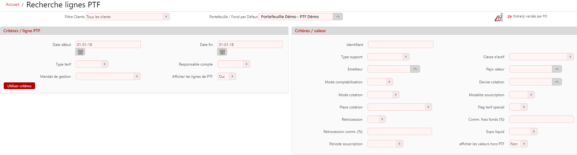
Task: Expand the Devise cotation chevron button
Action: [x=557, y=82]
